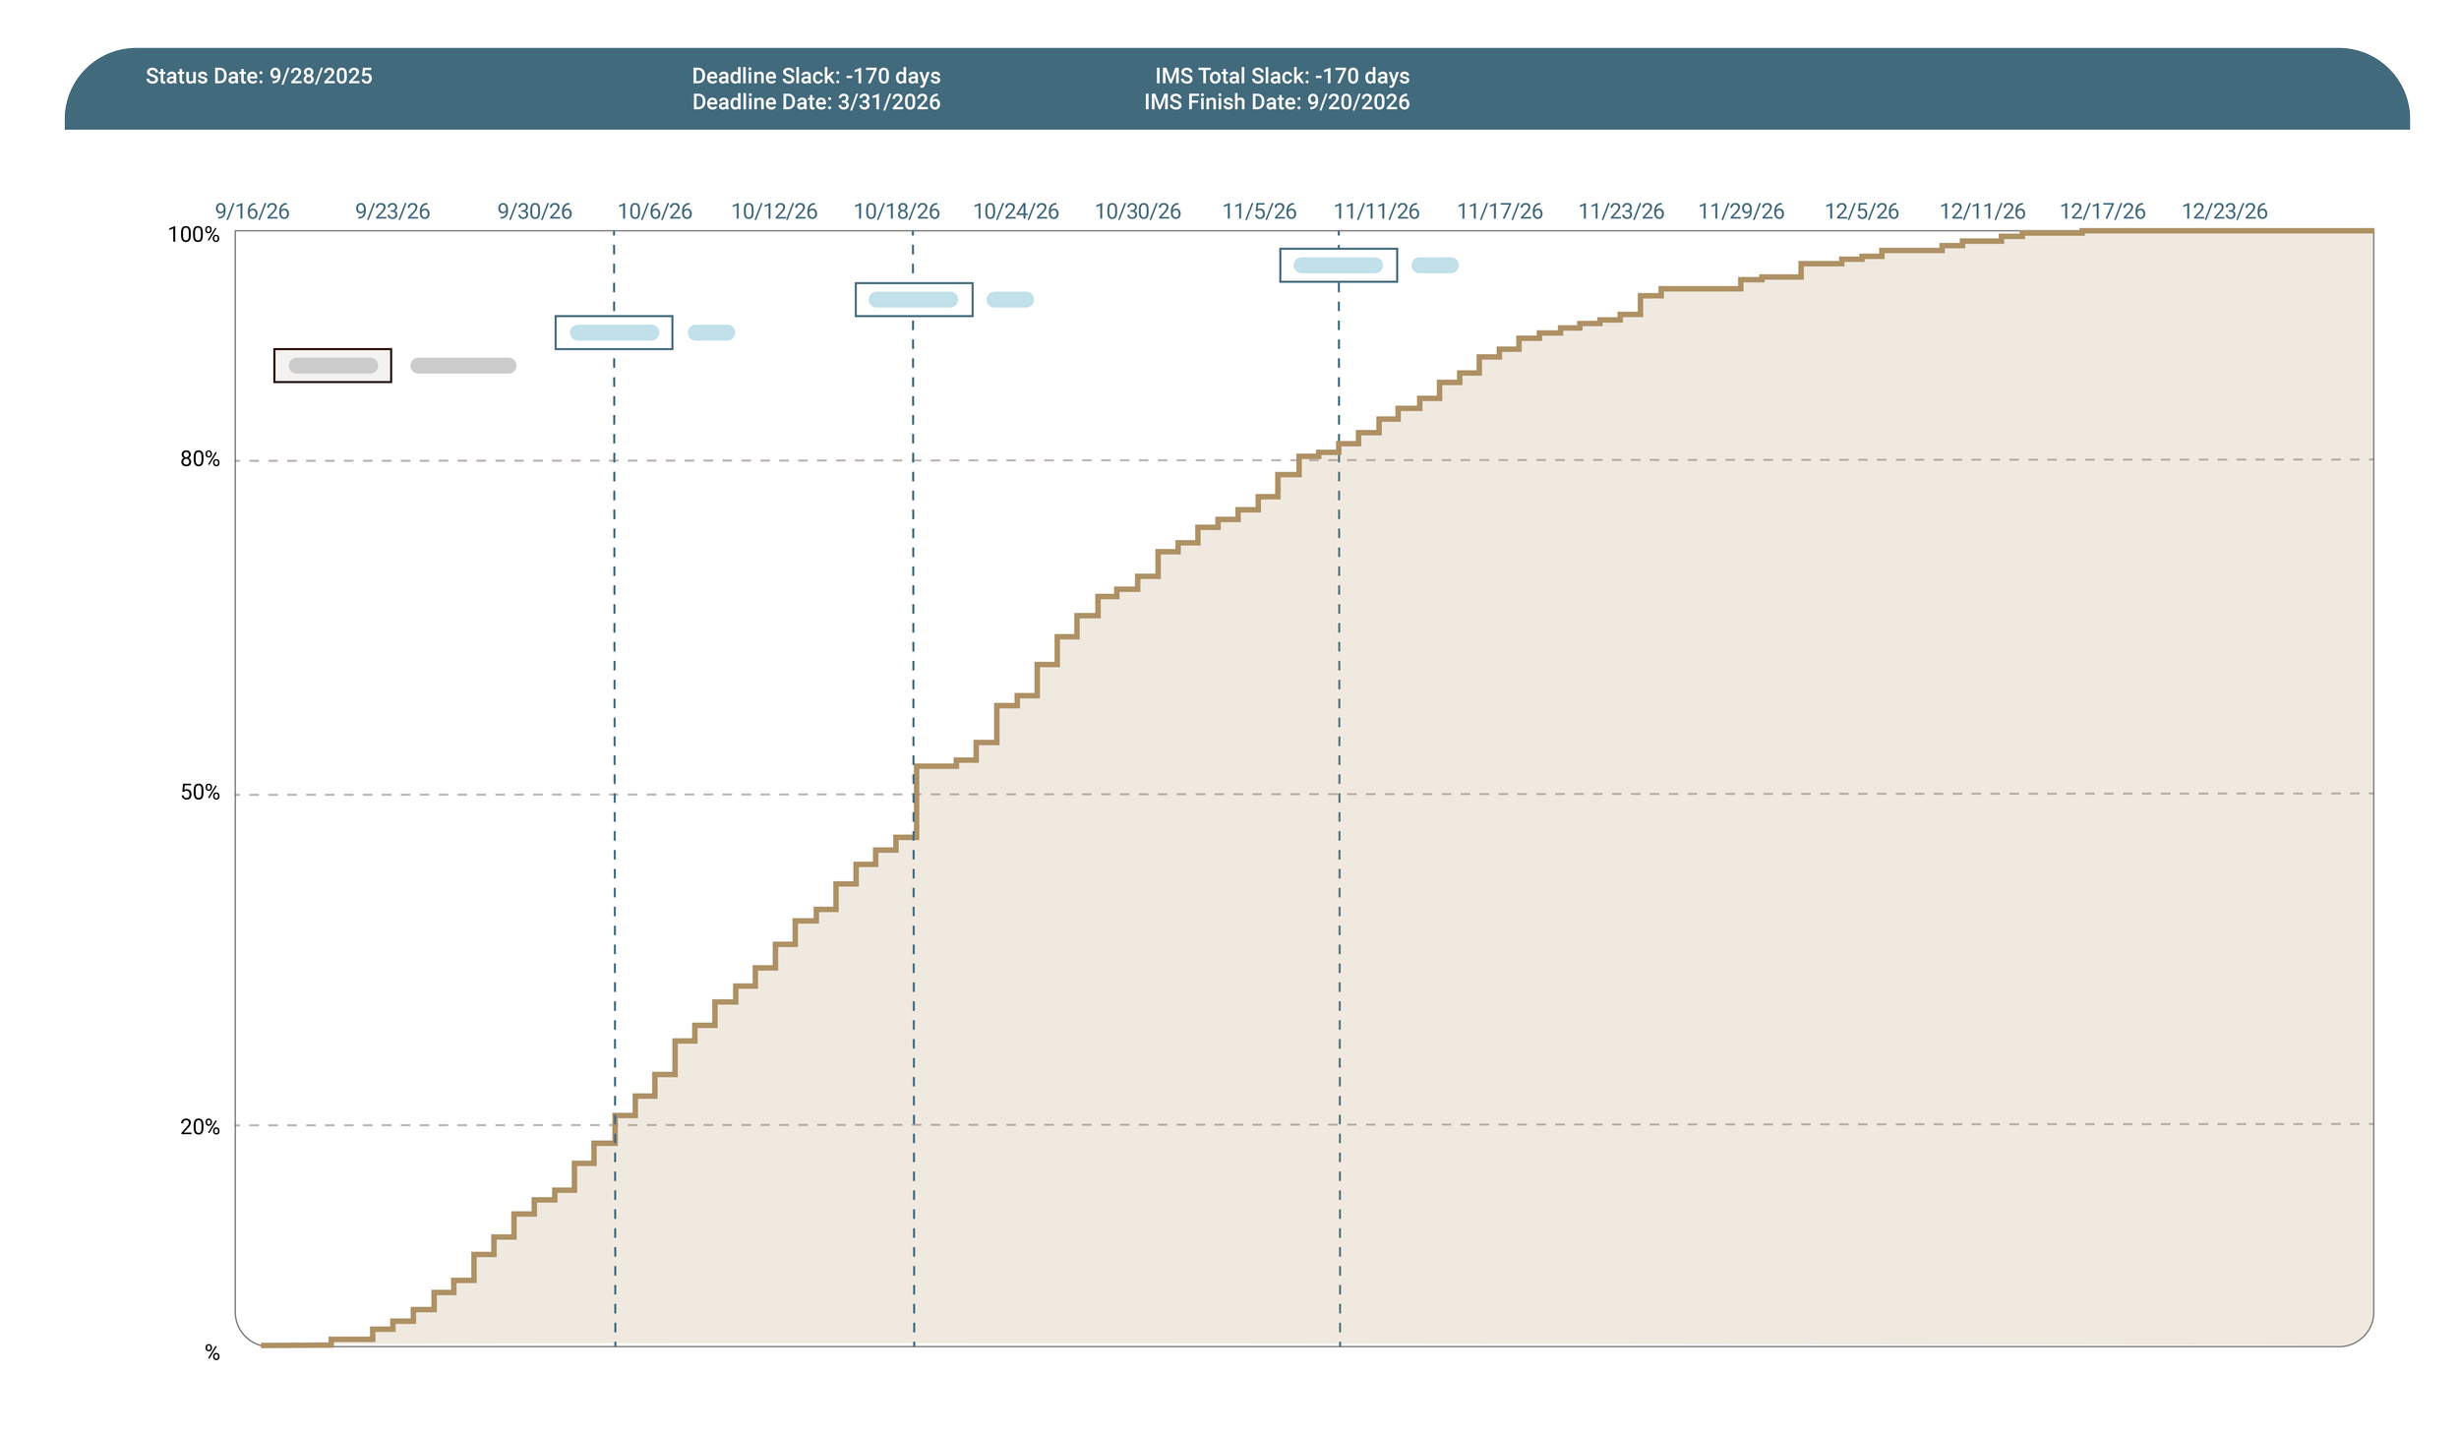Image resolution: width=2459 pixels, height=1432 pixels.
Task: Click the small blue marker right of 10/18 milestone
Action: tap(1008, 298)
